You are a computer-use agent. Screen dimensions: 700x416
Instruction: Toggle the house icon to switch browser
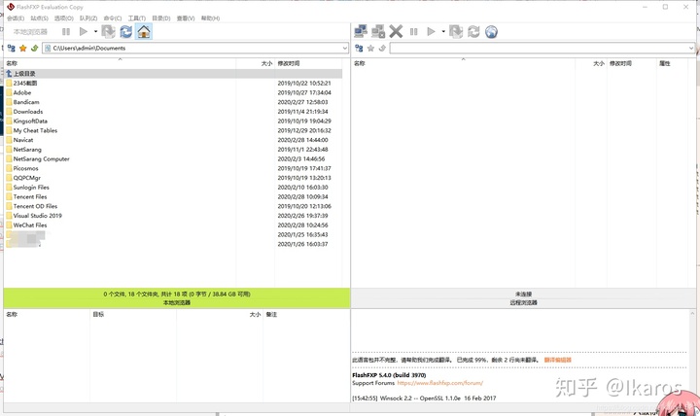144,32
